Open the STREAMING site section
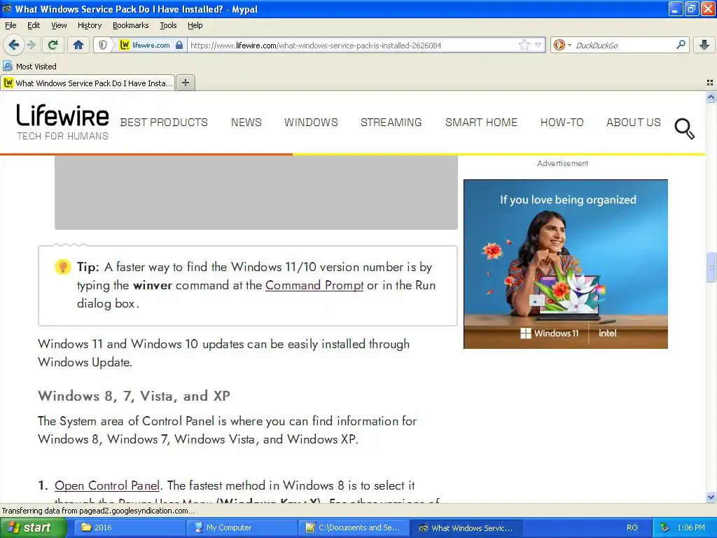Screen dimensions: 717x538 (x=391, y=123)
